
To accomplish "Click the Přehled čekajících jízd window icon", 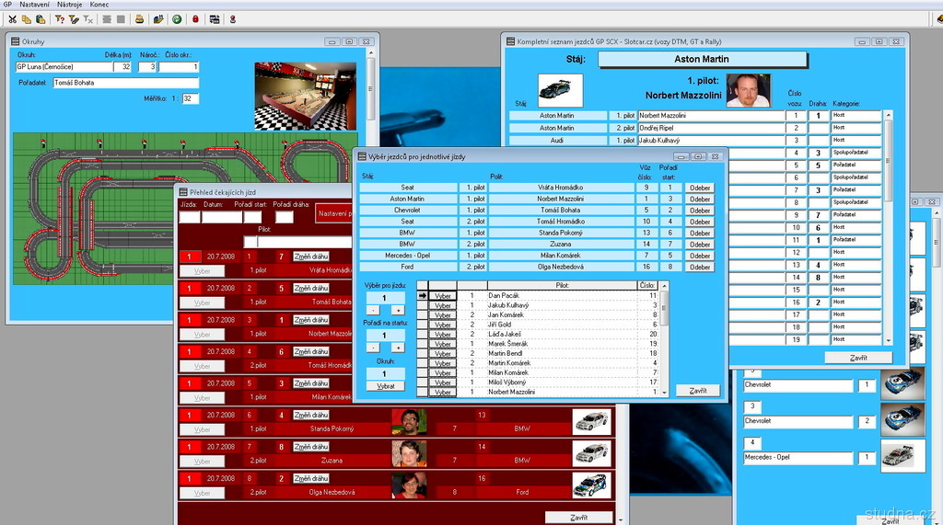I will click(183, 192).
